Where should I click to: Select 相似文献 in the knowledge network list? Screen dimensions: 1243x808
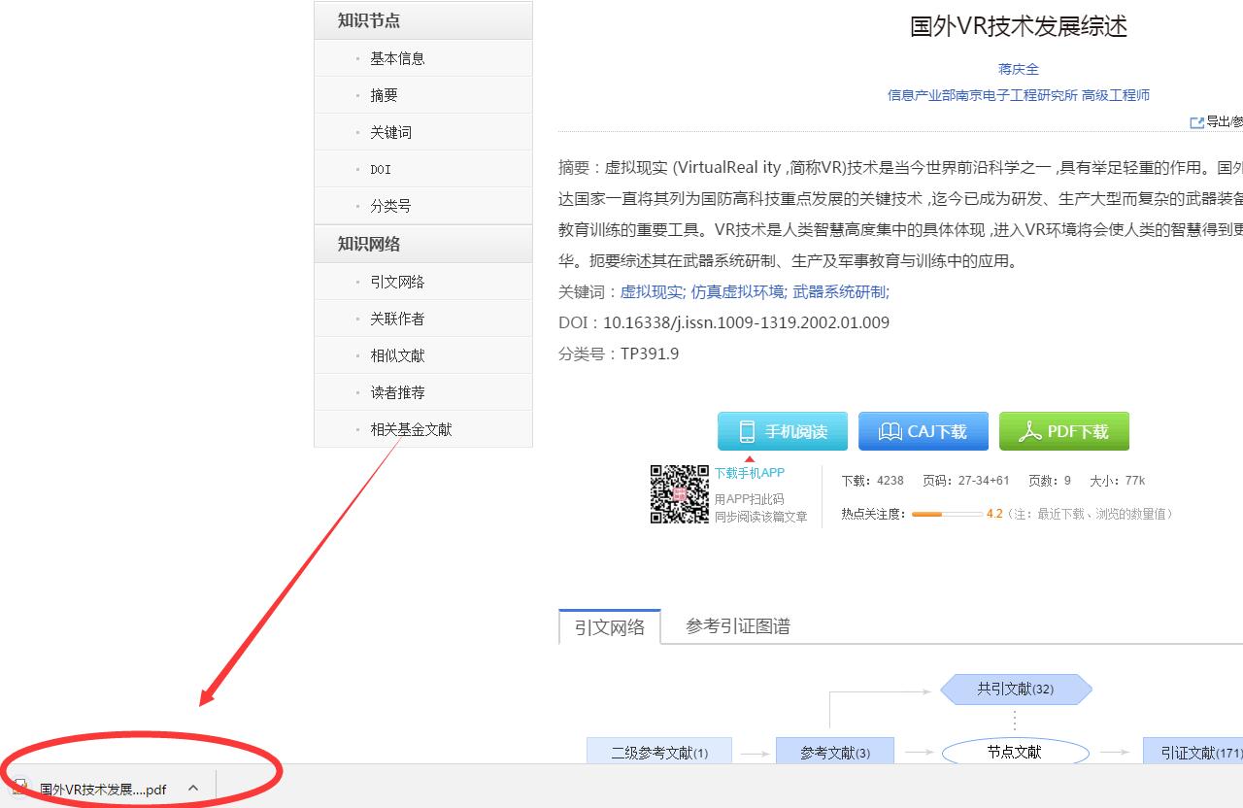point(397,355)
